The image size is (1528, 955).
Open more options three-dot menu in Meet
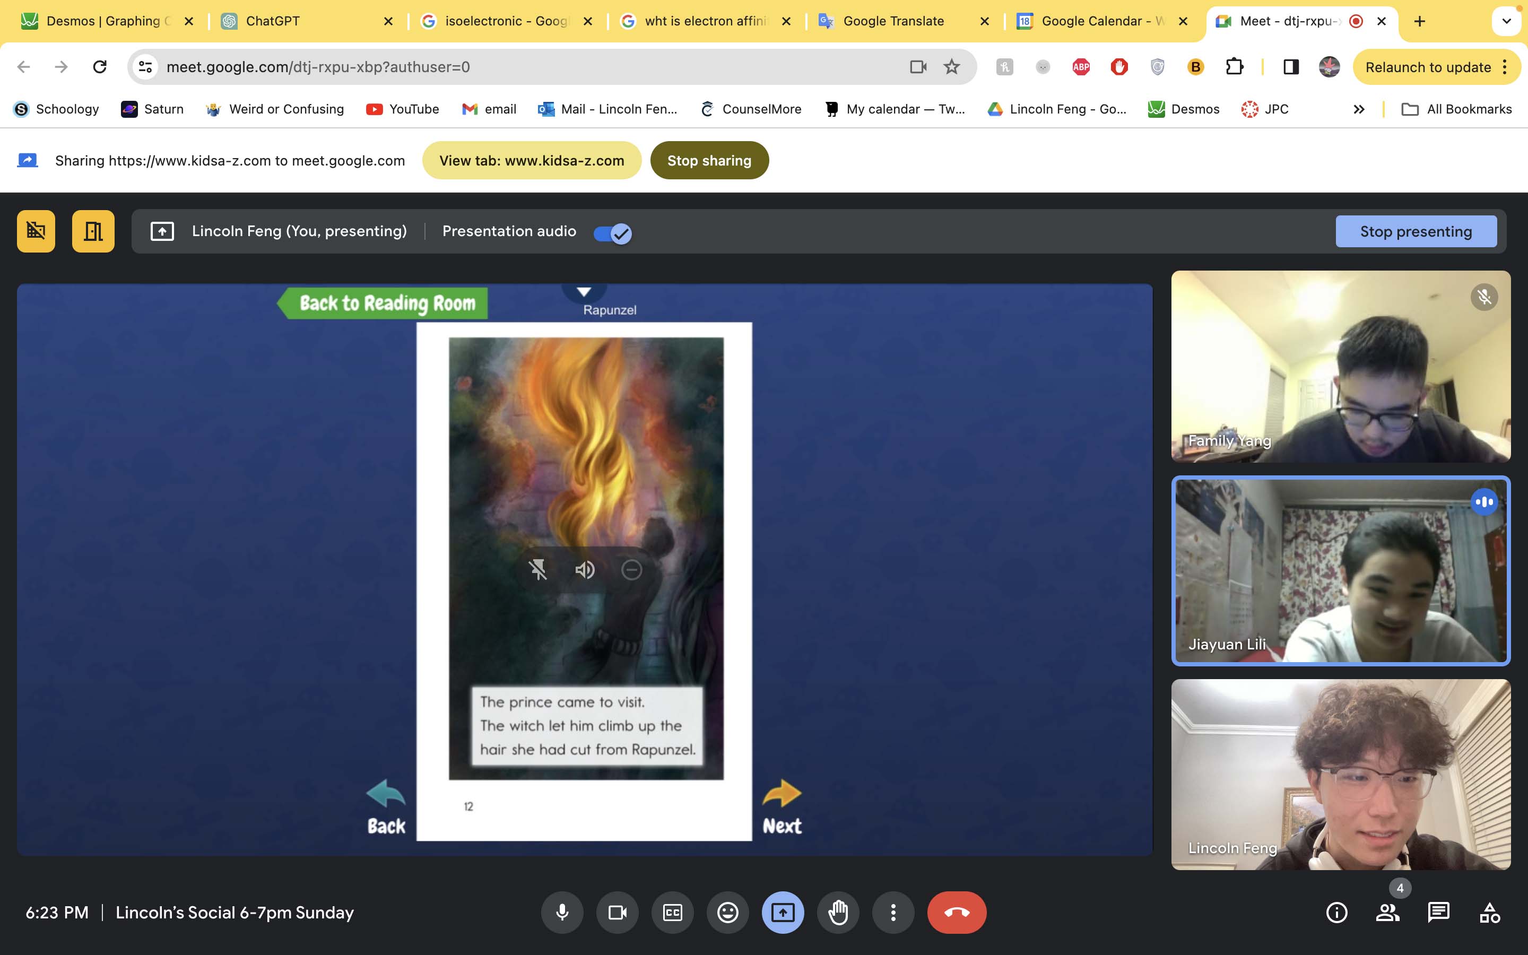[x=893, y=912]
